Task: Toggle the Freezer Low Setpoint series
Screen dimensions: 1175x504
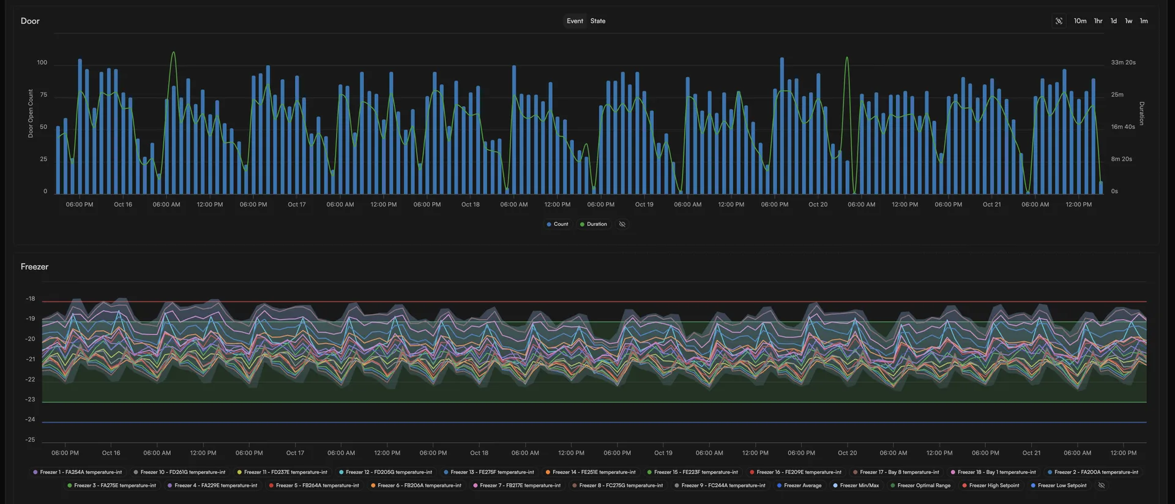Action: tap(1059, 486)
